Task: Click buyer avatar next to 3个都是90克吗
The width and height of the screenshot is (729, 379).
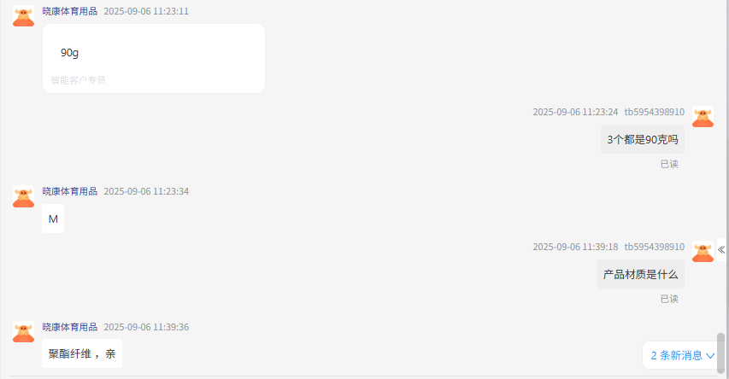Action: (703, 117)
